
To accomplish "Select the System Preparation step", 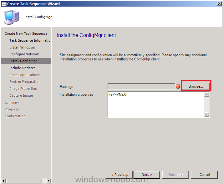I will 25,82.
